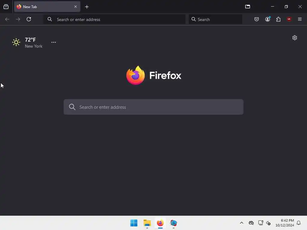307x230 pixels.
Task: Click the forward navigation arrow
Action: point(18,19)
